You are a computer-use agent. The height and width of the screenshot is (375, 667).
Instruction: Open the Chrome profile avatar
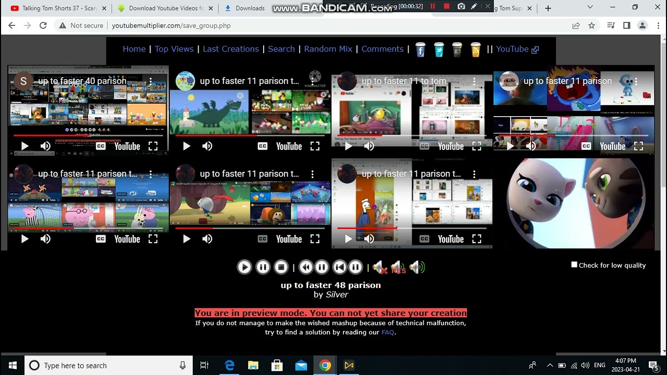point(643,26)
